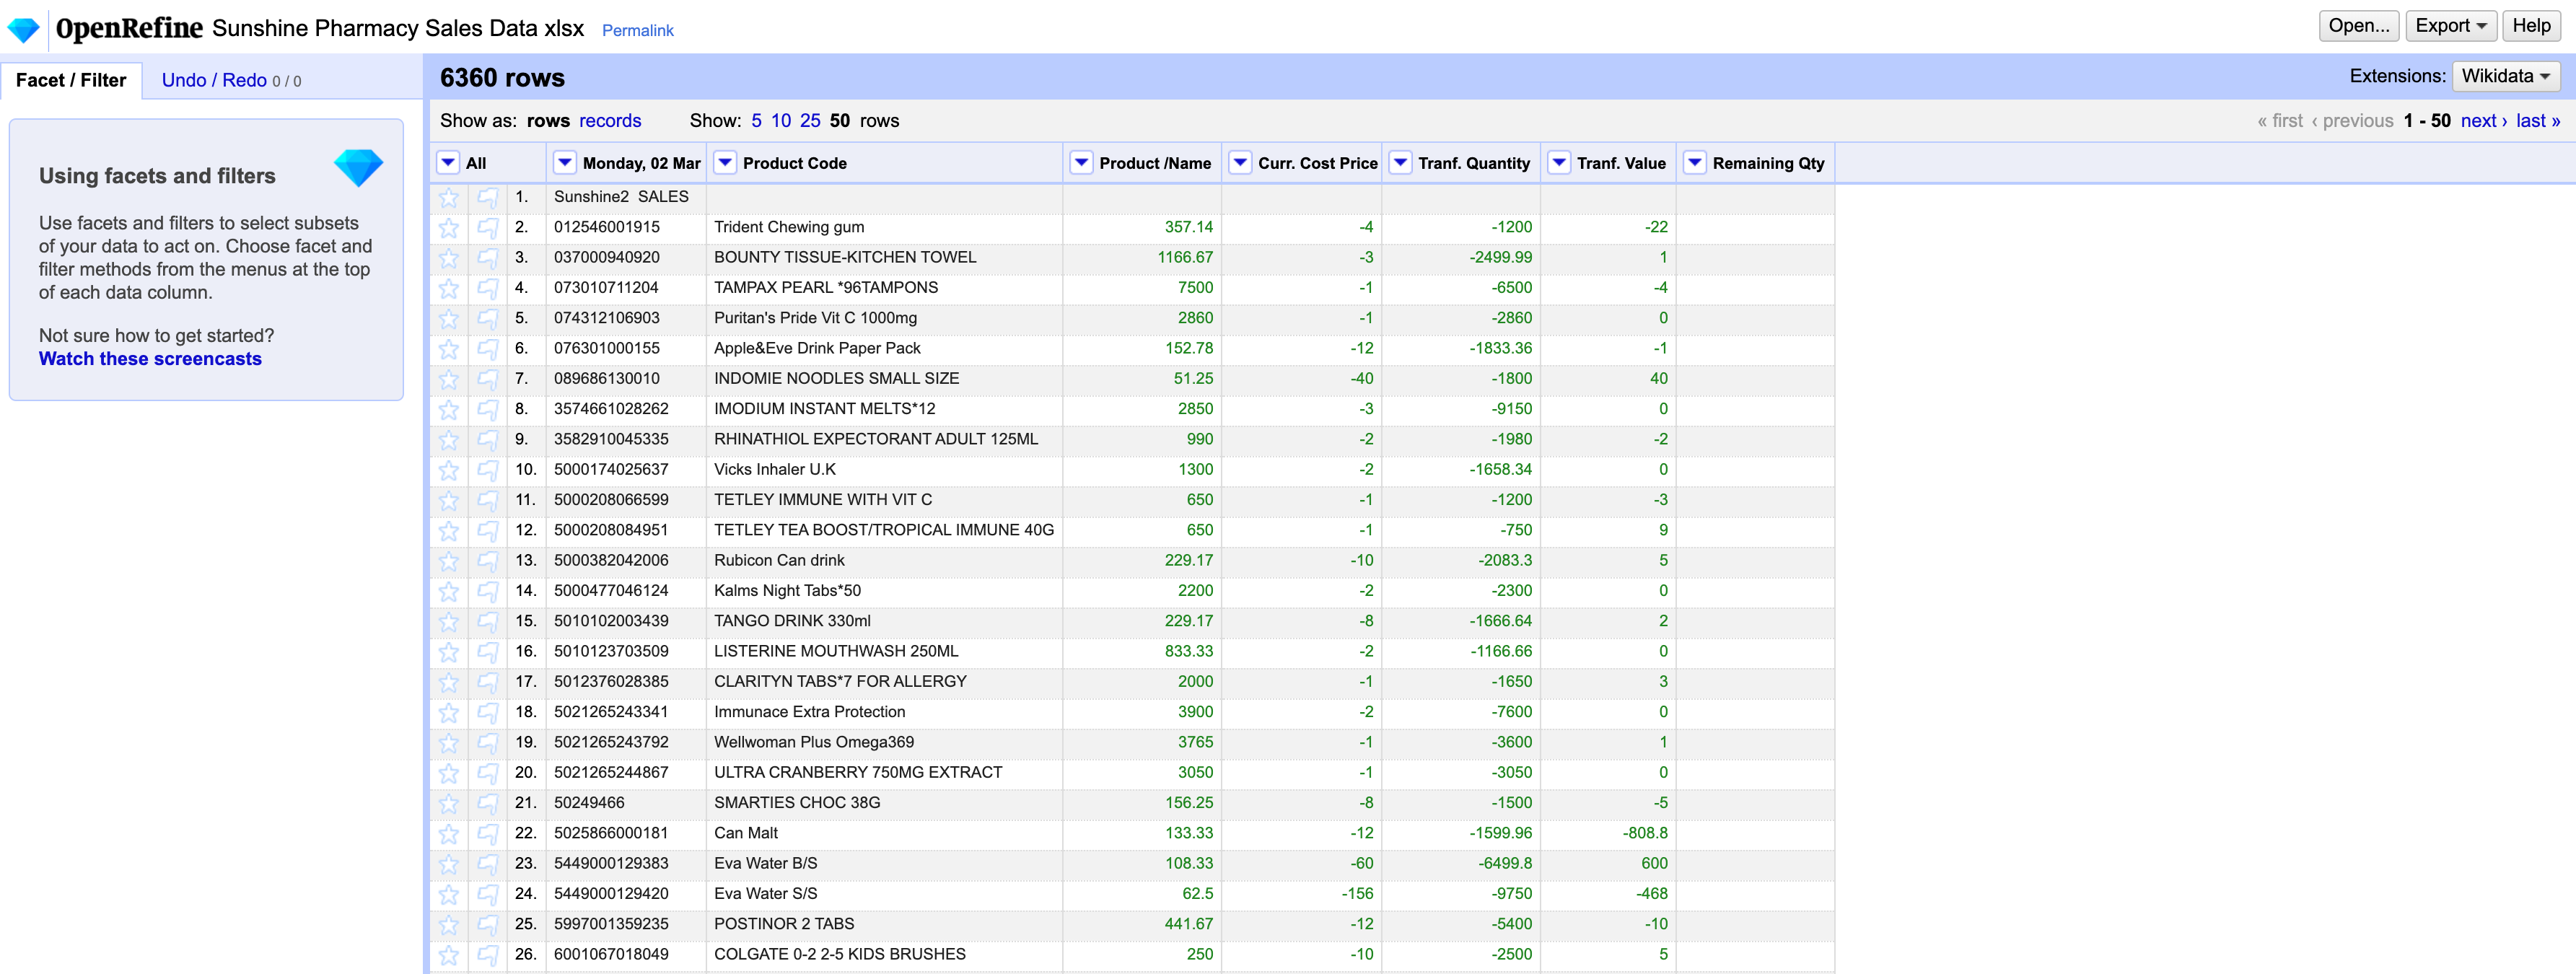Select the Facet / Filter tab
The width and height of the screenshot is (2576, 974).
click(71, 80)
